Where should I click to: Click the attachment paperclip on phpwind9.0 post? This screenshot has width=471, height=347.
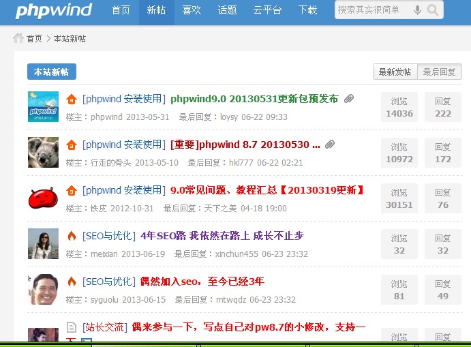[x=349, y=99]
